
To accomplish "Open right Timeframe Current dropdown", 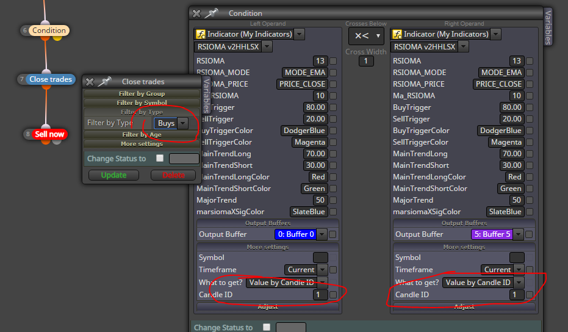I will (x=519, y=270).
